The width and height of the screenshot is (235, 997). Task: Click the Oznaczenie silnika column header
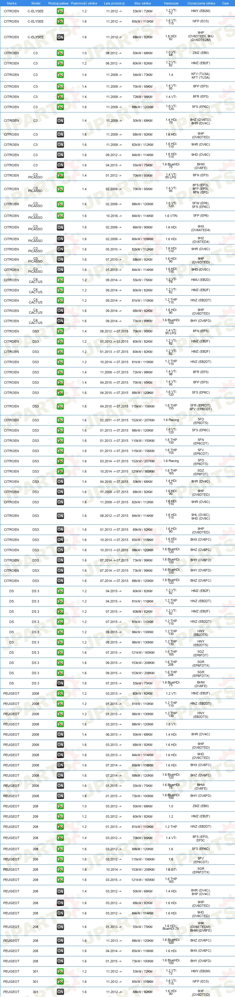(201, 3)
